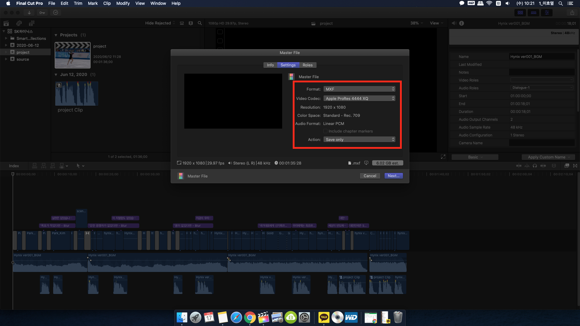Screen dimensions: 580x326
Task: Click the info inspector icon
Action: 462,23
